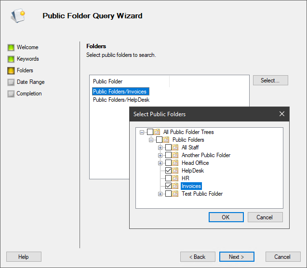The image size is (307, 268).
Task: Select the All Public Folder Trees label
Action: pos(188,132)
